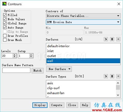This screenshot has height=112, width=123.
Task: Select all surfaces with the Surfaces list icon
Action: tap(112, 39)
